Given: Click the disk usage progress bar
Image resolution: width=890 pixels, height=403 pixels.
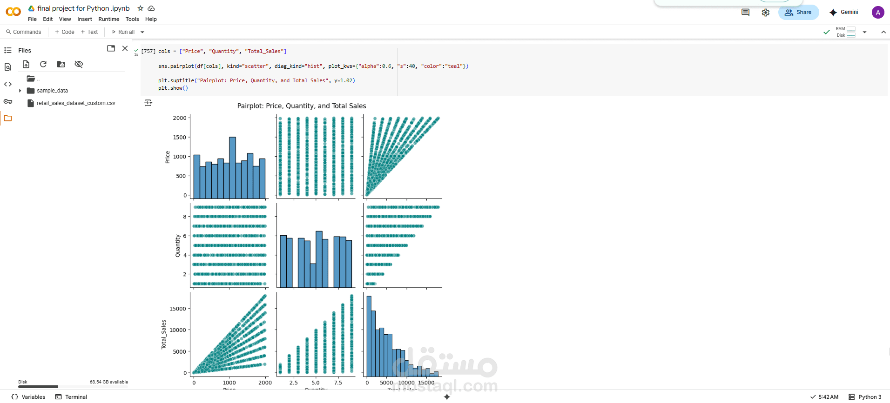Looking at the screenshot, I should [73, 387].
